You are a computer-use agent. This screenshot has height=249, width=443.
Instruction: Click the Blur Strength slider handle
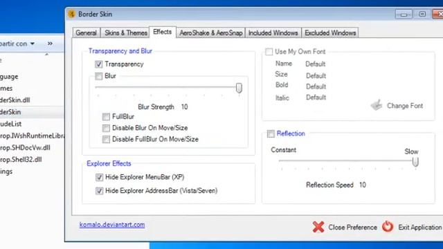tap(239, 88)
